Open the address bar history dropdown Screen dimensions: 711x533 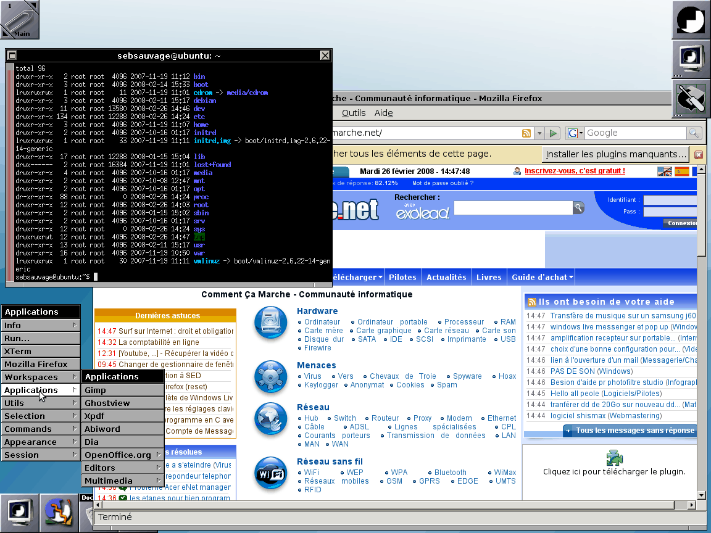point(539,133)
